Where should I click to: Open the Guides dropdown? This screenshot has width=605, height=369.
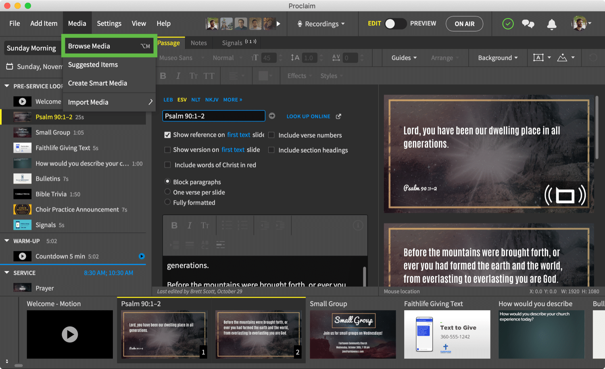click(404, 58)
